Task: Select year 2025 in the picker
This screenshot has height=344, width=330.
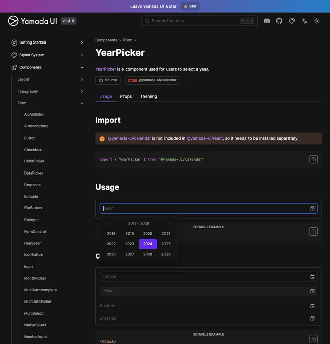Action: click(166, 244)
